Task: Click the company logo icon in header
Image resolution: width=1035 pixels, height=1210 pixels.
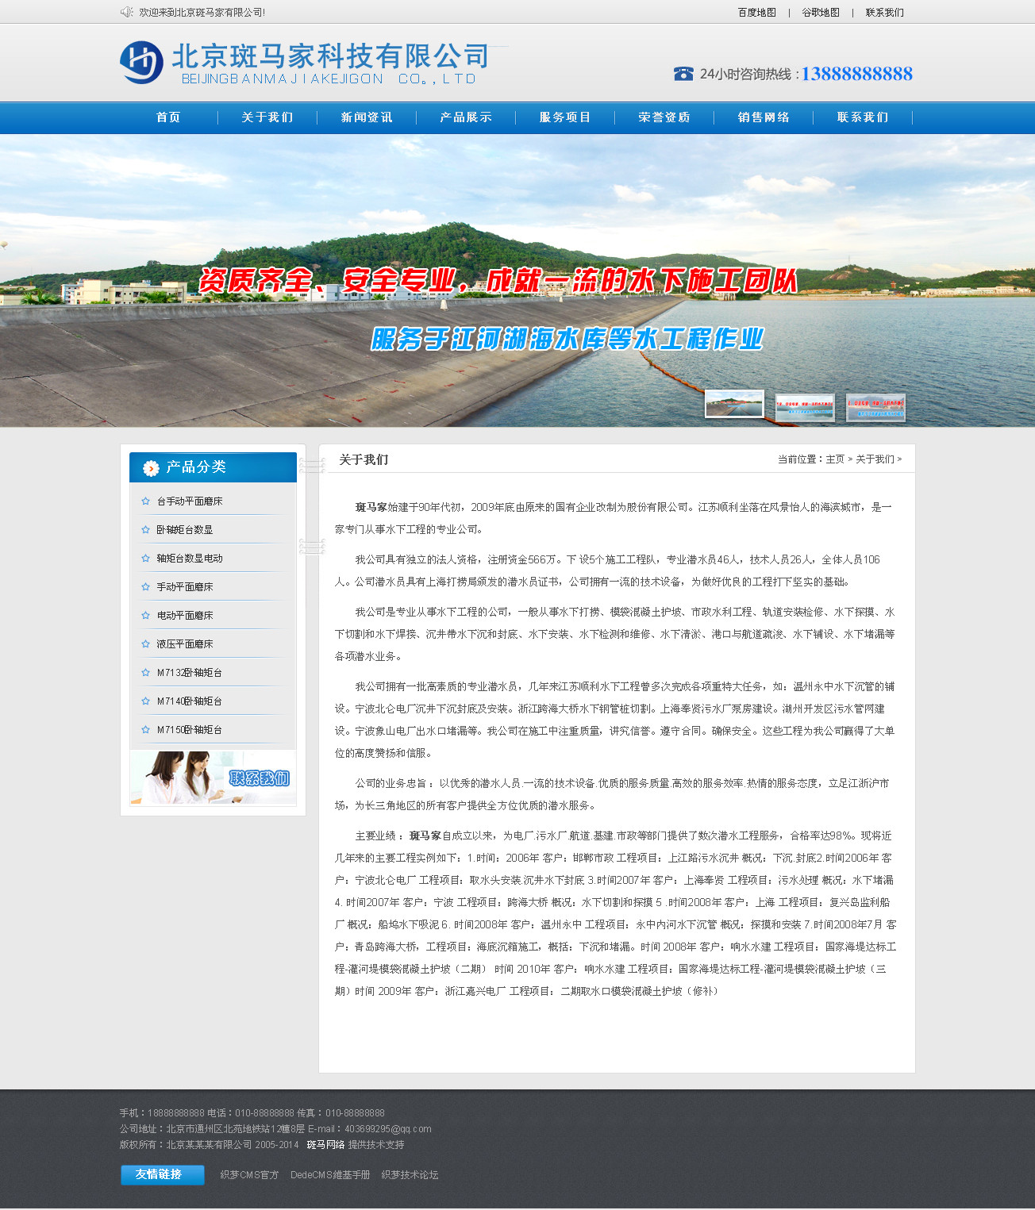Action: coord(141,62)
